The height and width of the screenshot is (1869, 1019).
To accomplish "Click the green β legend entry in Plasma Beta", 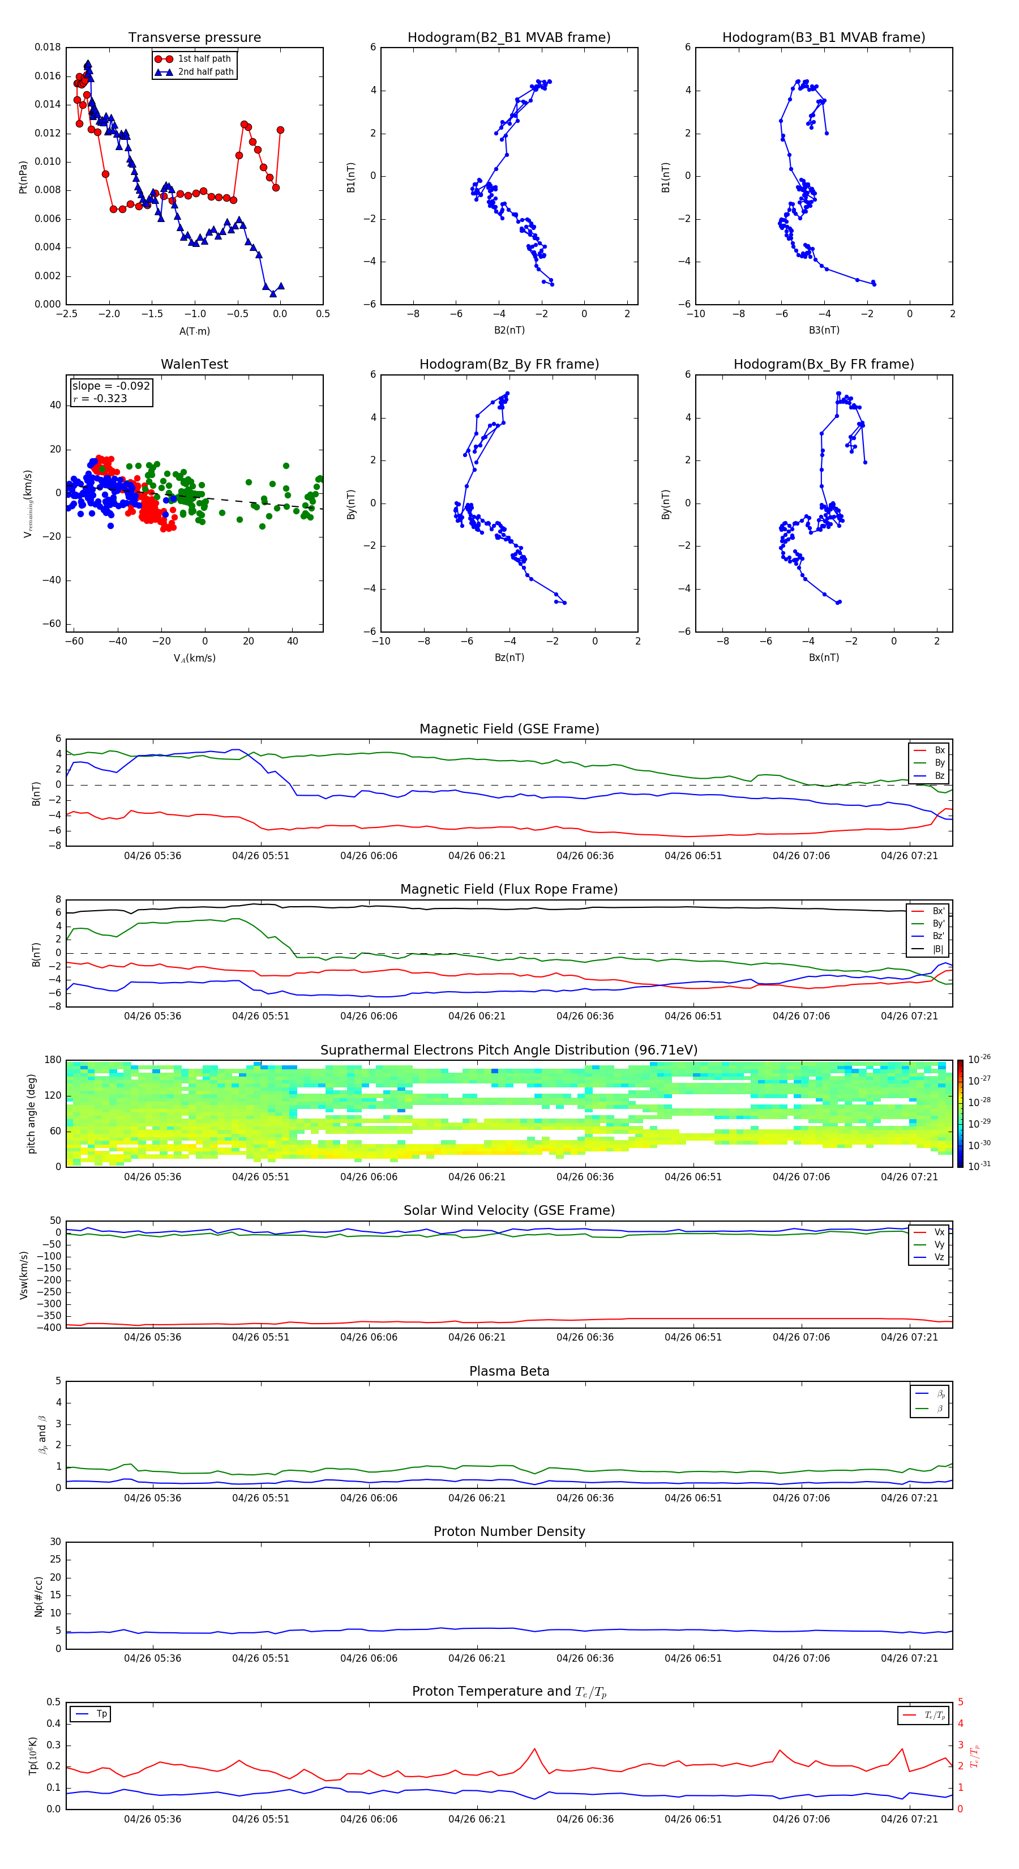I will (x=930, y=1409).
